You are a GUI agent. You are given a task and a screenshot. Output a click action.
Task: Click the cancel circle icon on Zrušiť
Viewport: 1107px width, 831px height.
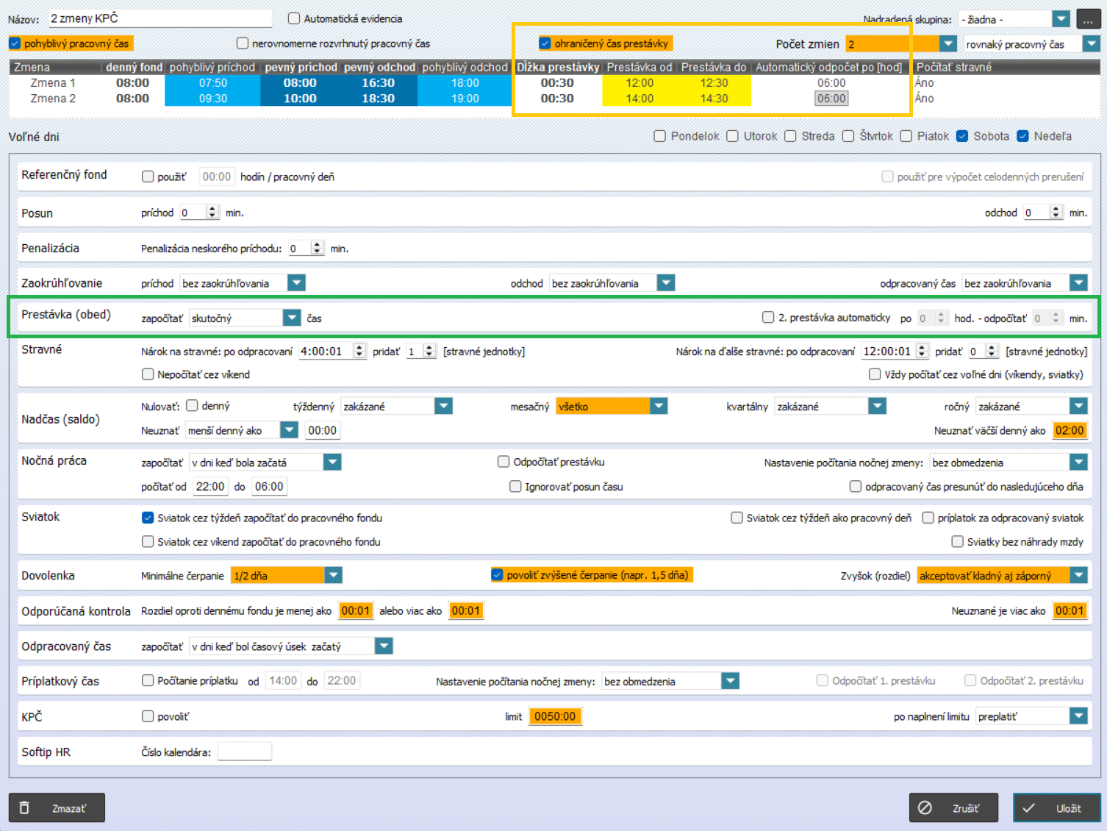925,807
